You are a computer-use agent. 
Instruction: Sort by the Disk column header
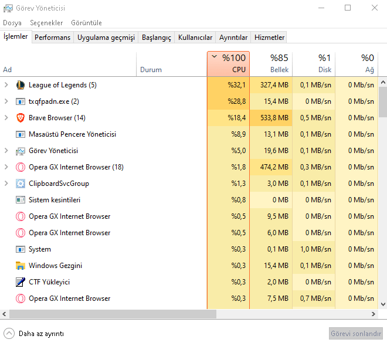tap(314, 64)
